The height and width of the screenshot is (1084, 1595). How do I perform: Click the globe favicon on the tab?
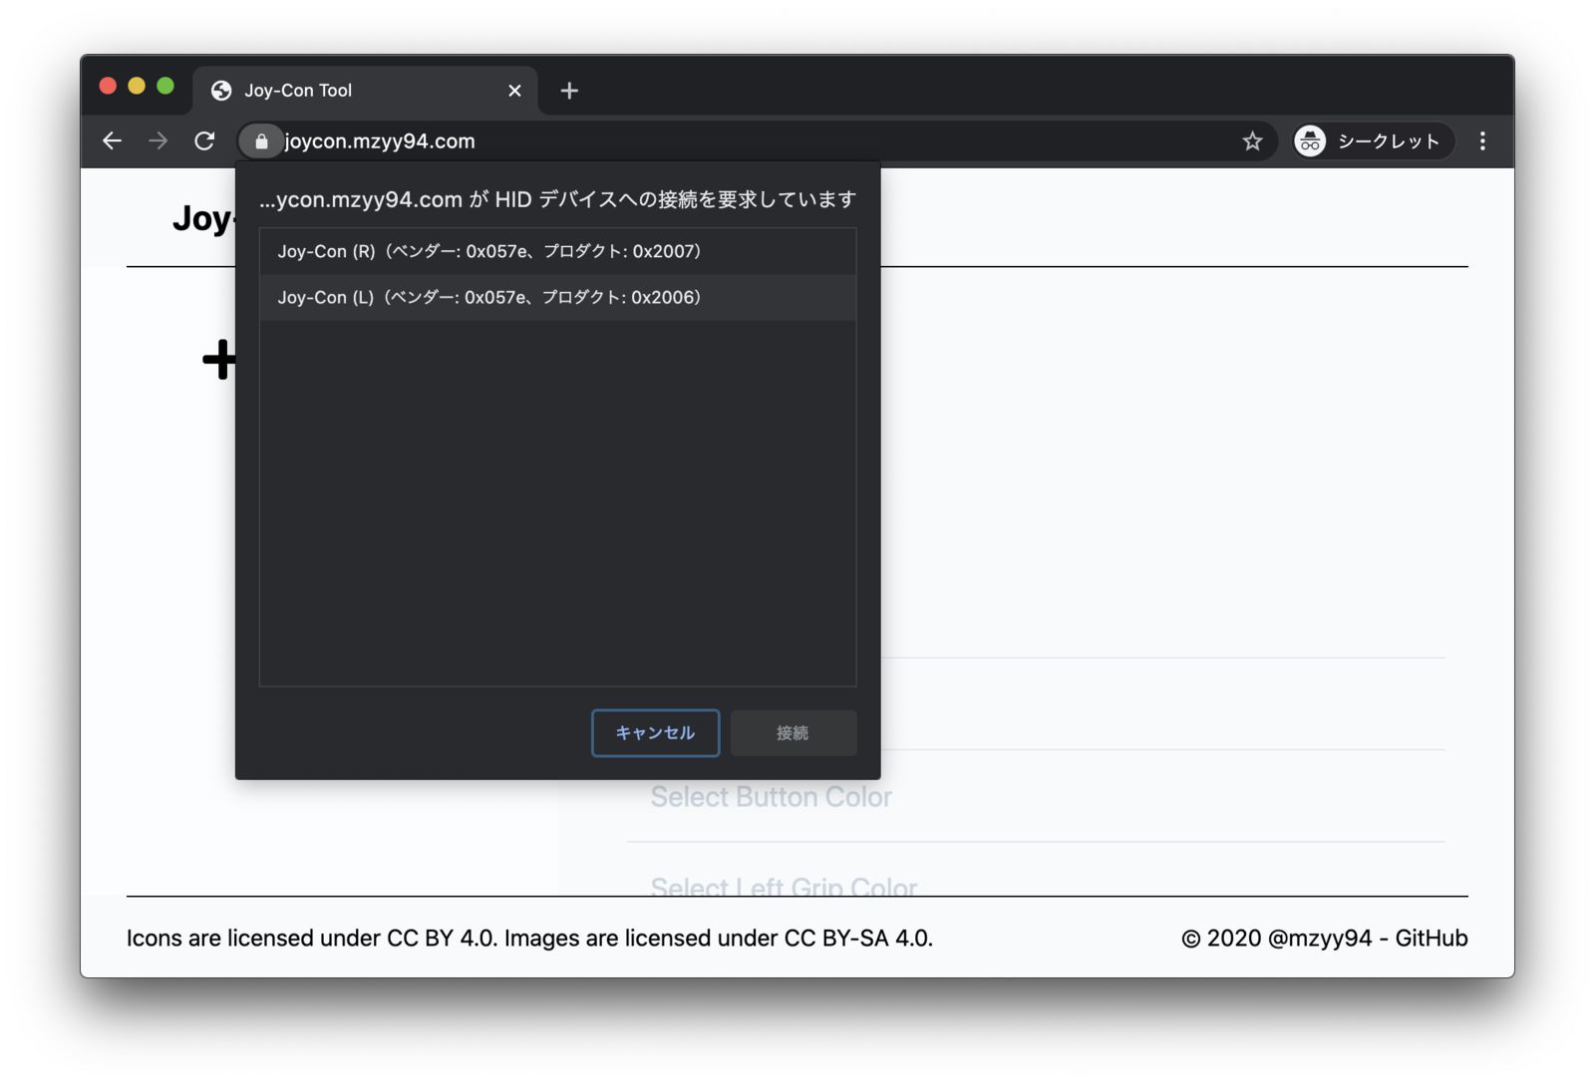click(x=221, y=91)
